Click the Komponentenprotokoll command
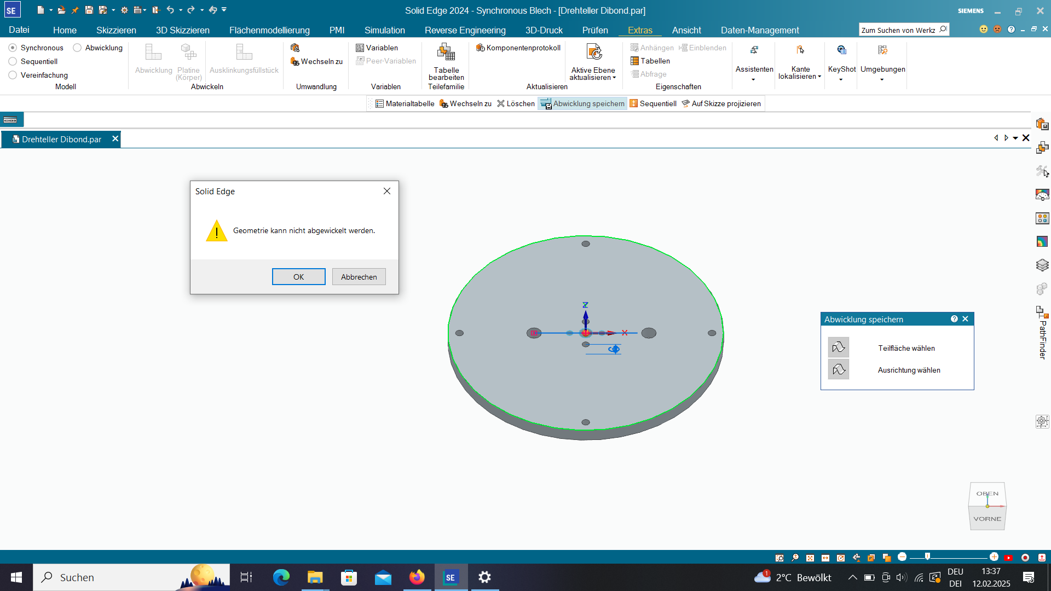Screen dimensions: 1051x591 pyautogui.click(x=518, y=48)
